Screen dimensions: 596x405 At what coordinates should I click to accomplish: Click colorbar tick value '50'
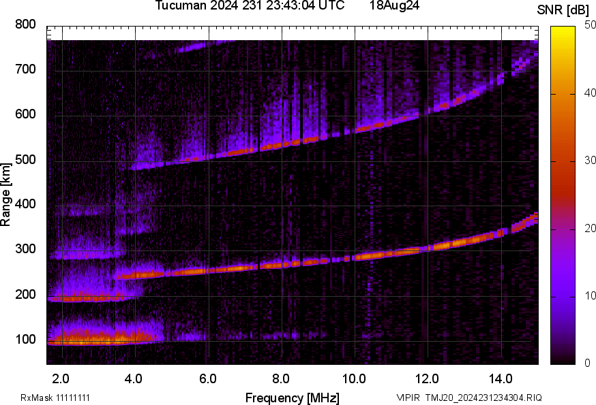(590, 25)
